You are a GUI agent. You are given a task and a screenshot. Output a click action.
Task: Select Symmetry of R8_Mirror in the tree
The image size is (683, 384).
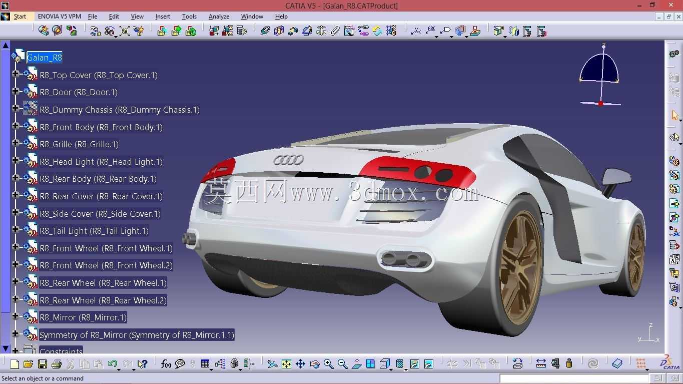tap(137, 335)
